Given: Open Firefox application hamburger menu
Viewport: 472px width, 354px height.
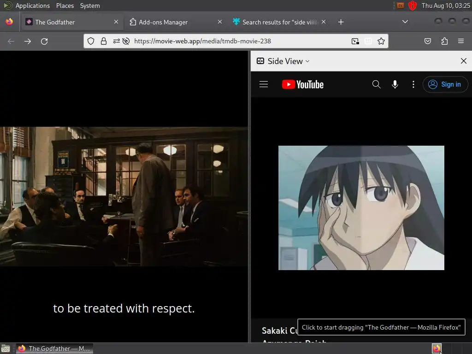Looking at the screenshot, I should tap(461, 41).
